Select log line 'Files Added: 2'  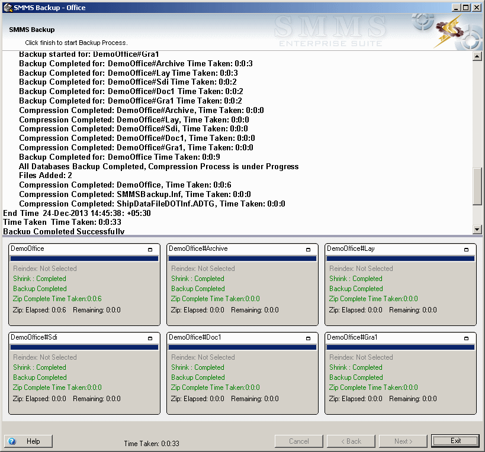point(46,176)
